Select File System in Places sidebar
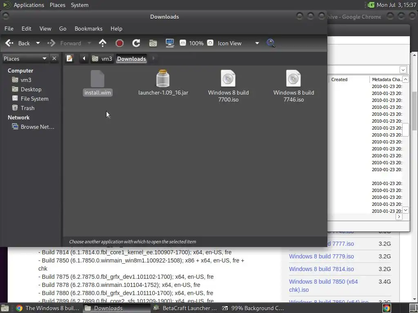This screenshot has width=418, height=313. 30,99
